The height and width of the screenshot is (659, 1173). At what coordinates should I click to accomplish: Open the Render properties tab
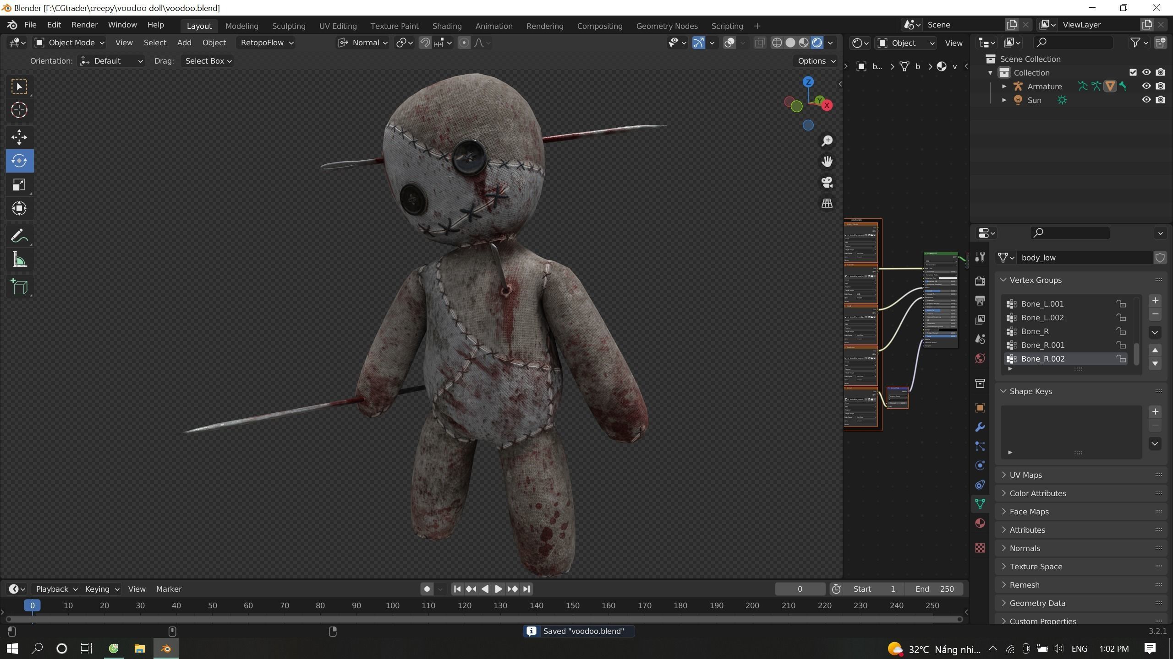pos(980,281)
